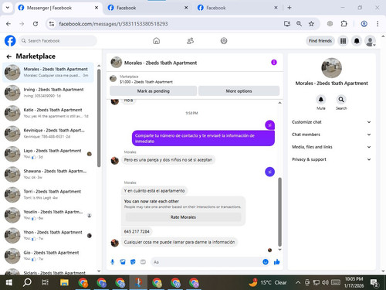Record a voice clip with microphone icon
386x290 pixels.
point(113,262)
